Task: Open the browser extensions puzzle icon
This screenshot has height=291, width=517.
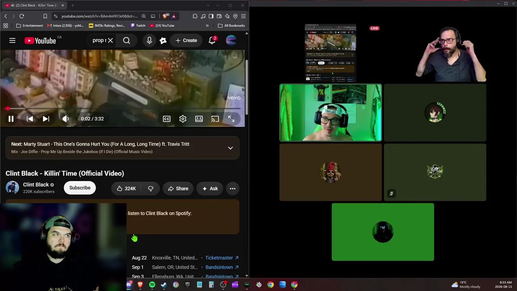Action: coord(195,16)
